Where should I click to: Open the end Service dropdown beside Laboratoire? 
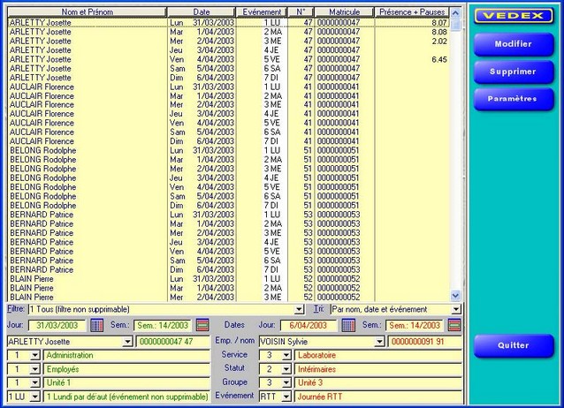[286, 356]
